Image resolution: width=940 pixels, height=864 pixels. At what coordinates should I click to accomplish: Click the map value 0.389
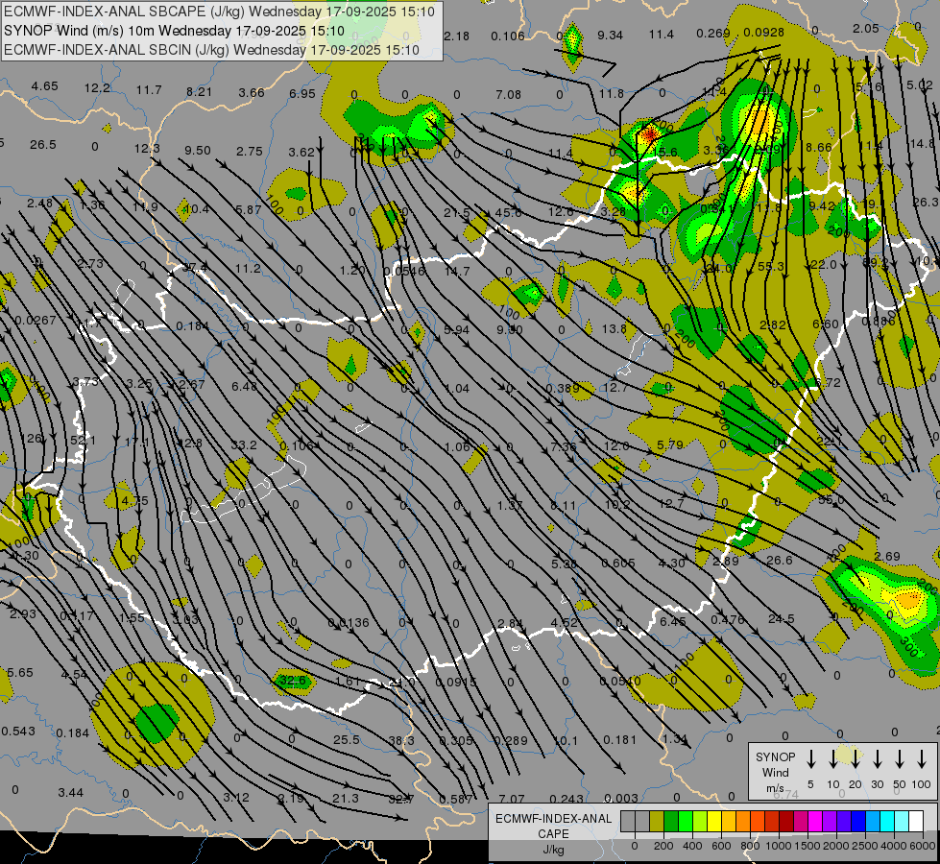(x=563, y=389)
